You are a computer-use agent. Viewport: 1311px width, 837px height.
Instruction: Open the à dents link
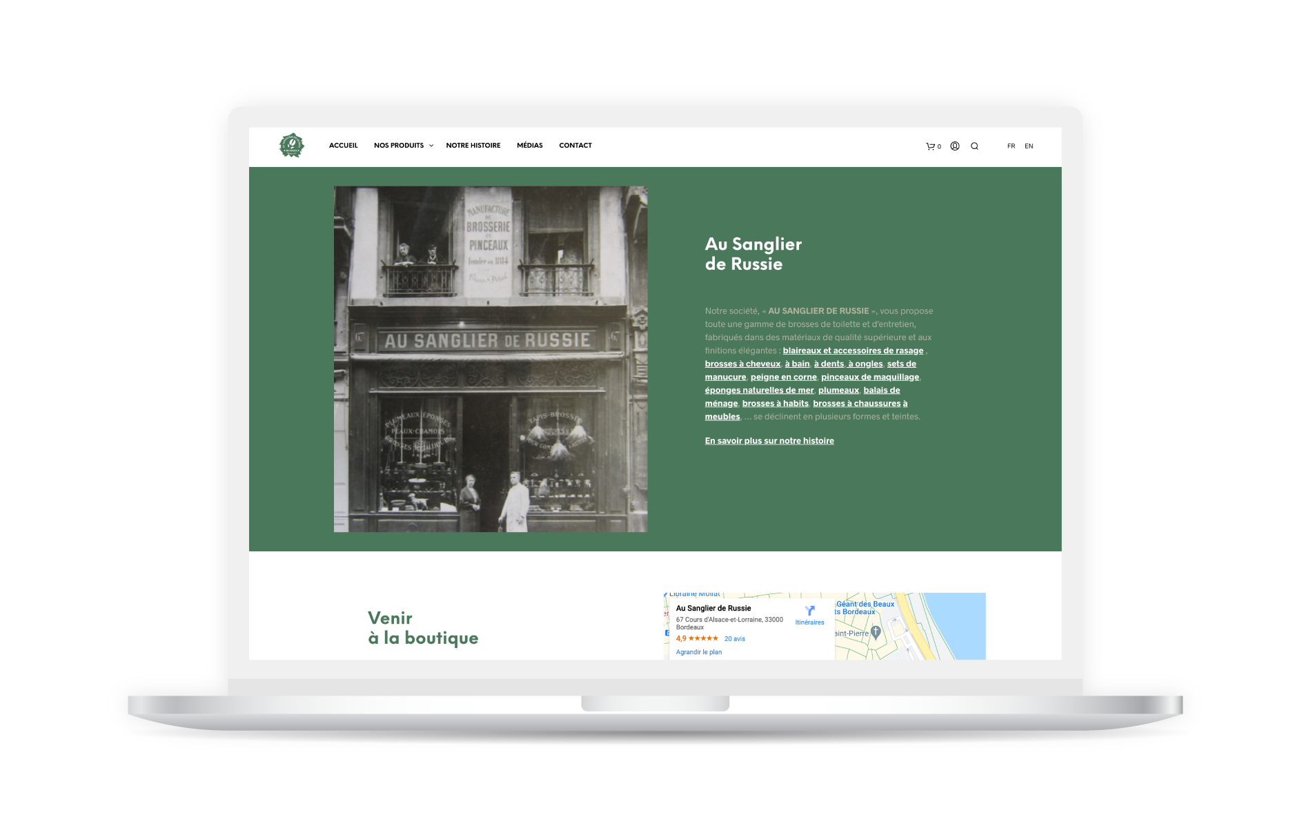[x=829, y=364]
